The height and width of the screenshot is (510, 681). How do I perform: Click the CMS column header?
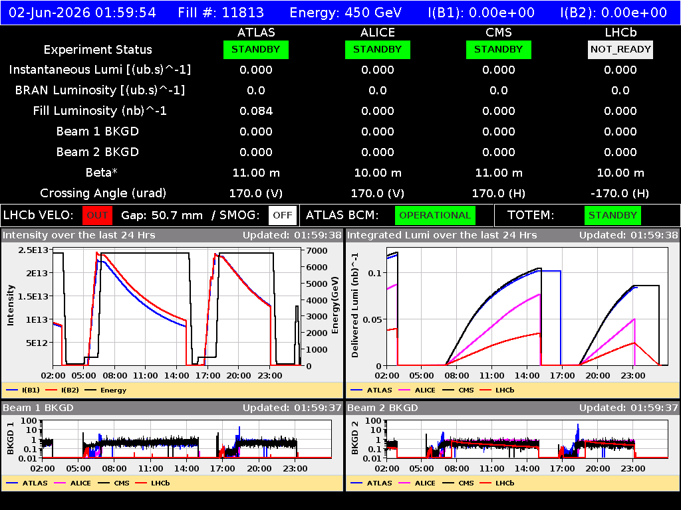point(499,33)
